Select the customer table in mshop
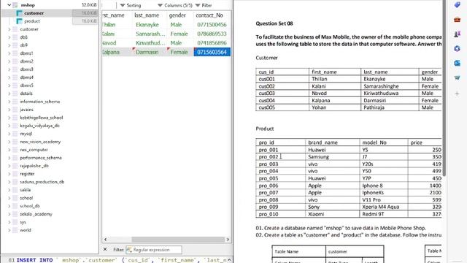This screenshot has width=467, height=263. [x=34, y=13]
